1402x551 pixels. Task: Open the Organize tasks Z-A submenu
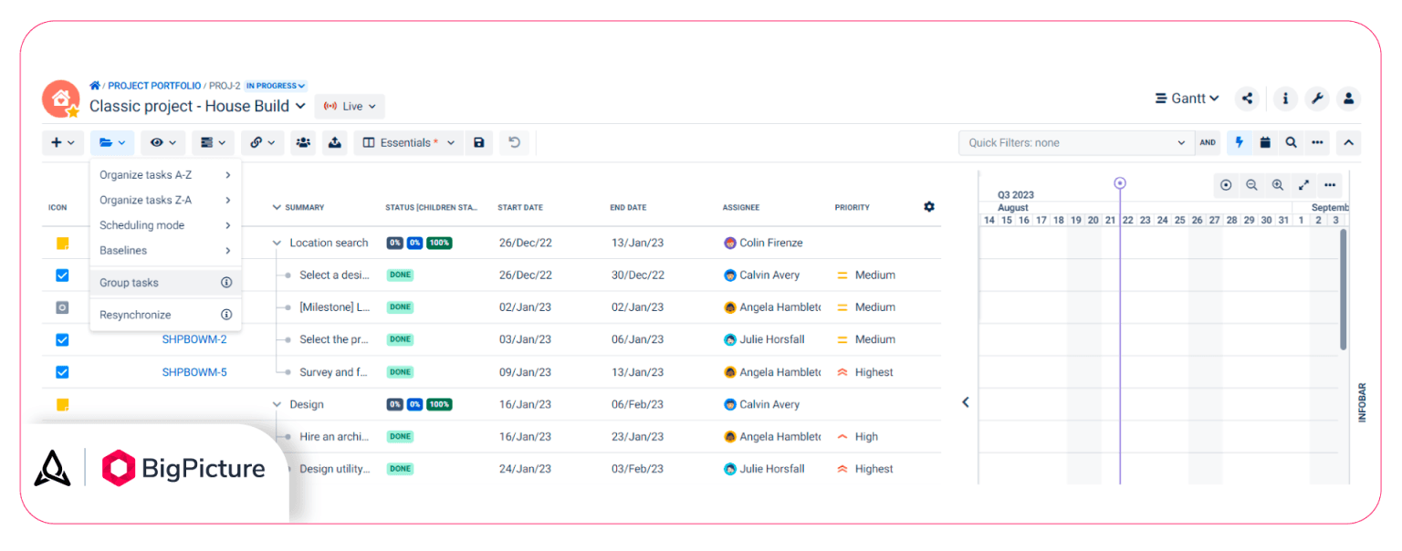click(x=165, y=200)
